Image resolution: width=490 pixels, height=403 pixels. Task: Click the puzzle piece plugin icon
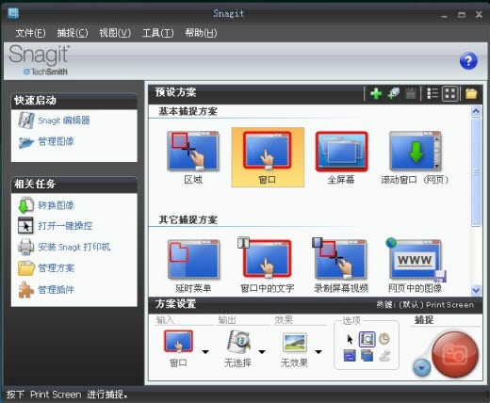tap(25, 289)
